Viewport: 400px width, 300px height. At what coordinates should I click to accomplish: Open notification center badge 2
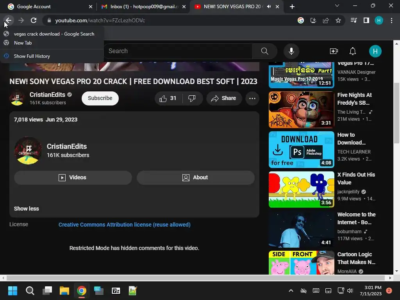(x=389, y=291)
